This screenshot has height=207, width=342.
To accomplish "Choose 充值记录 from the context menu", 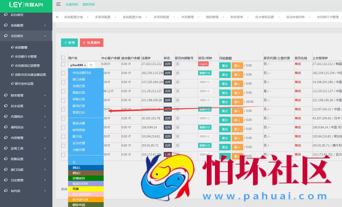I will pyautogui.click(x=79, y=86).
